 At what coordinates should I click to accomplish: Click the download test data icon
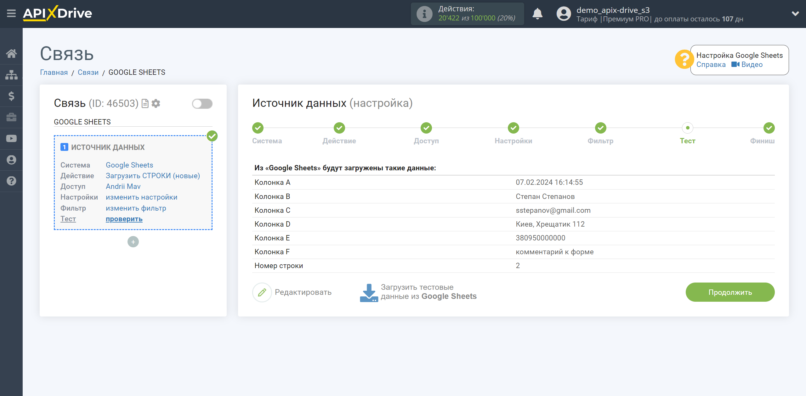click(x=369, y=293)
